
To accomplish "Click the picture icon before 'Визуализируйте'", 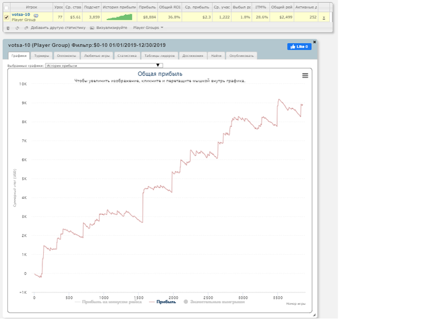I will (x=92, y=28).
